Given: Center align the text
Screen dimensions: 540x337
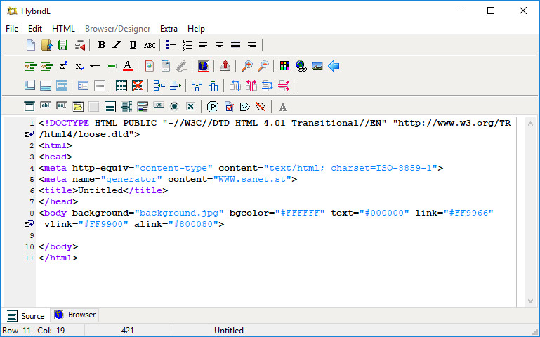Looking at the screenshot, I should 219,45.
